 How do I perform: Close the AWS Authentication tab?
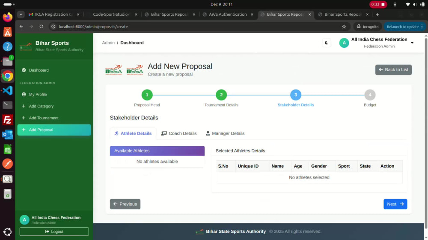(252, 14)
